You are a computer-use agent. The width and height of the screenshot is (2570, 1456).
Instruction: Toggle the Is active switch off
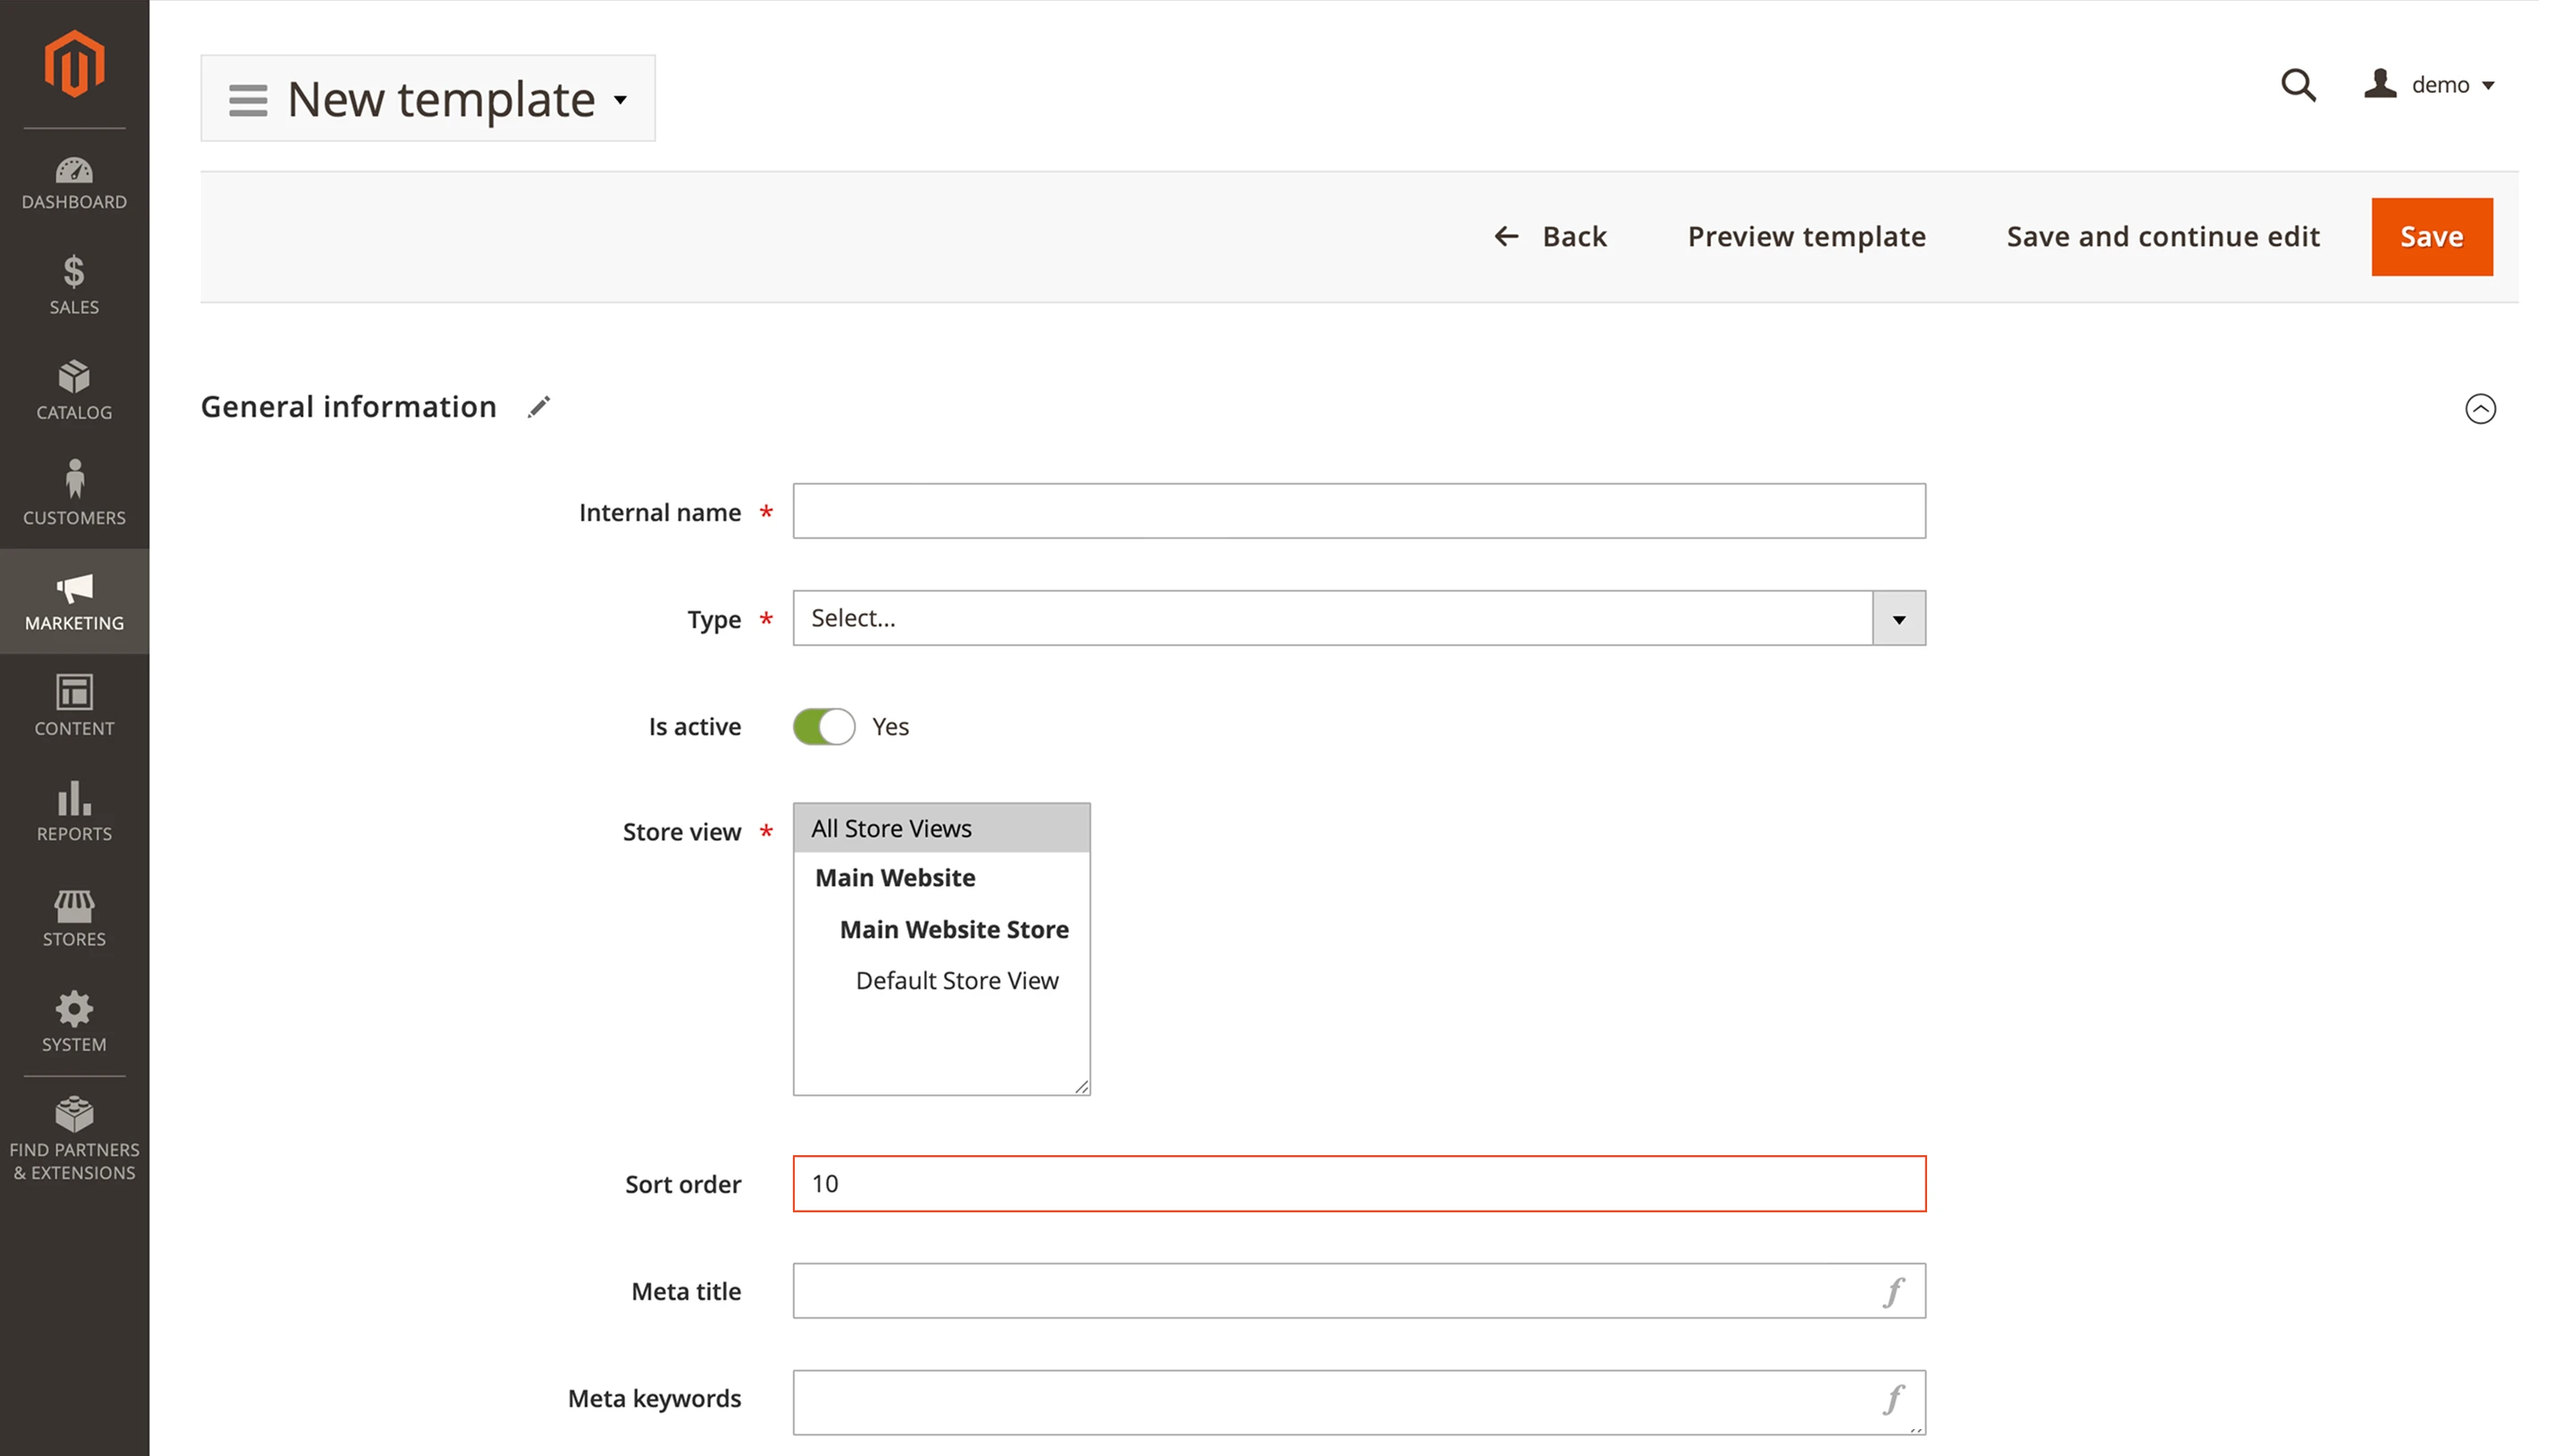(823, 726)
